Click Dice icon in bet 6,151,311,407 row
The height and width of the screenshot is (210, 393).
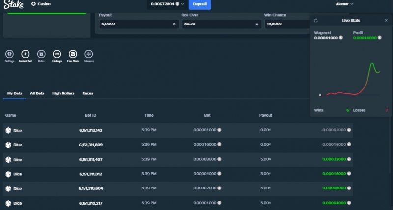(8, 159)
